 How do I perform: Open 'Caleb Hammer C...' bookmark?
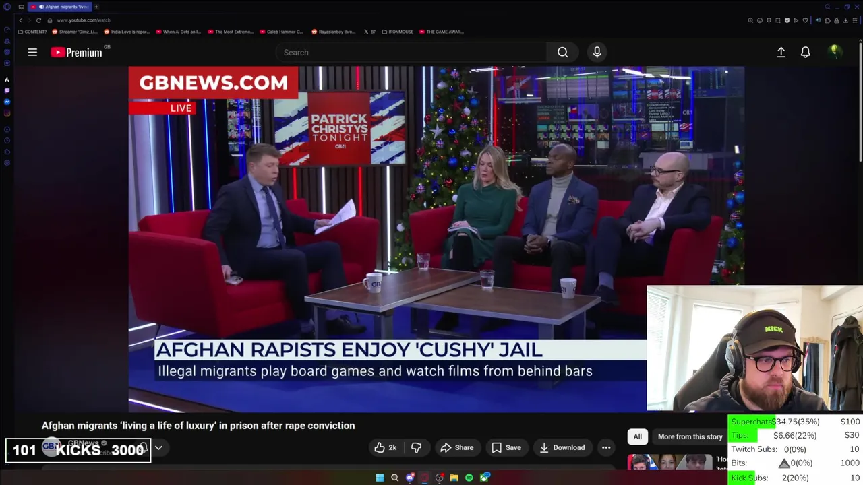pyautogui.click(x=281, y=32)
